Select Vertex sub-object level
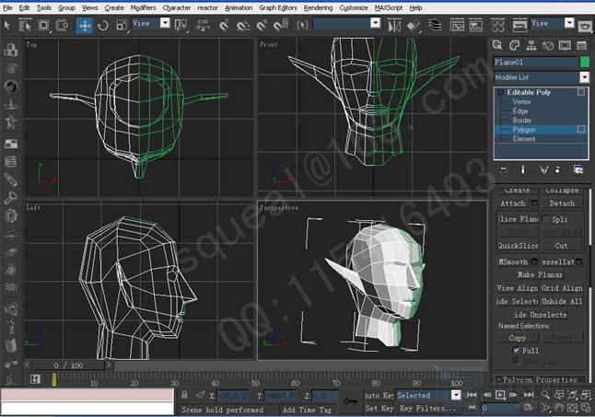The height and width of the screenshot is (417, 595). [x=521, y=101]
